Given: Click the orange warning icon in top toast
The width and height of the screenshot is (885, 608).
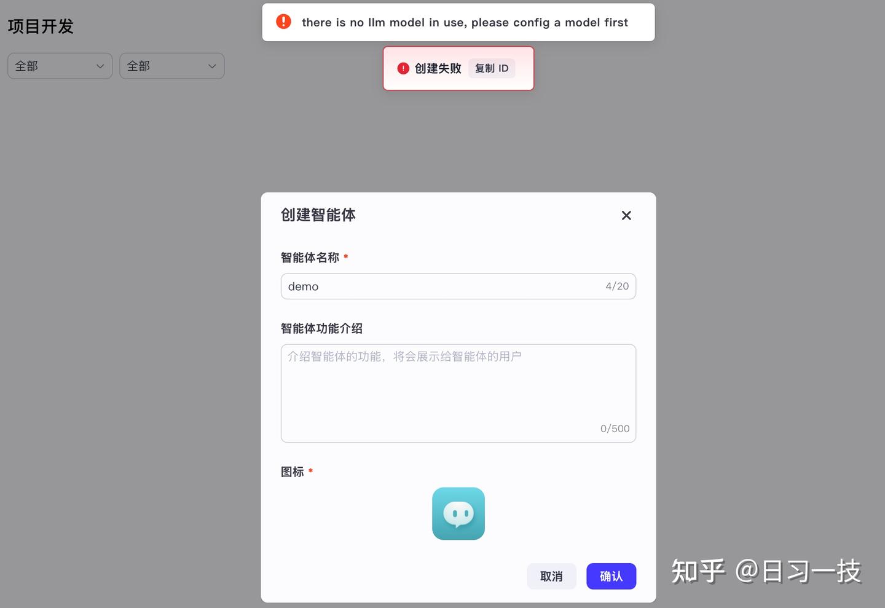Looking at the screenshot, I should [283, 22].
